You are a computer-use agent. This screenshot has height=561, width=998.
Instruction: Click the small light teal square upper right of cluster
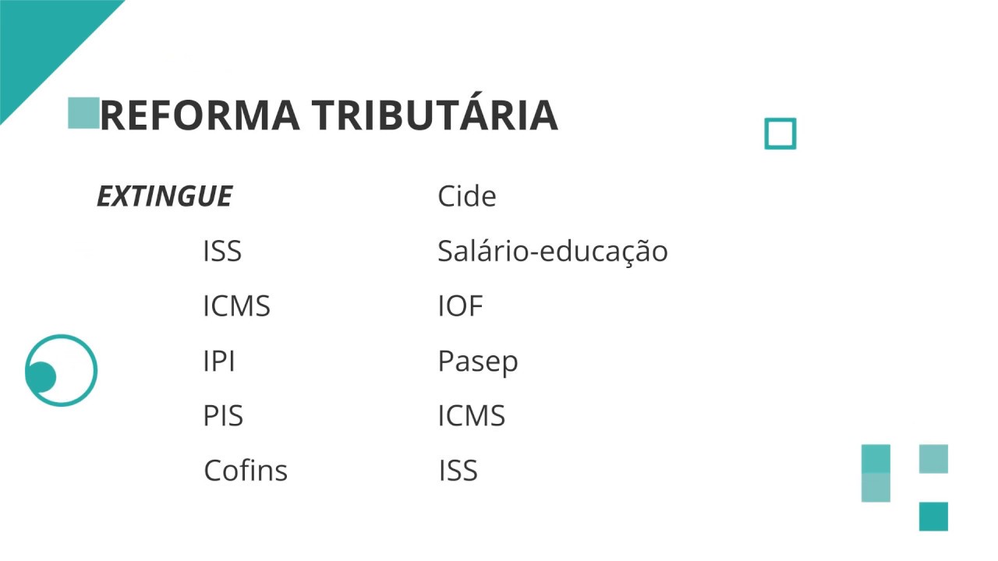(933, 459)
